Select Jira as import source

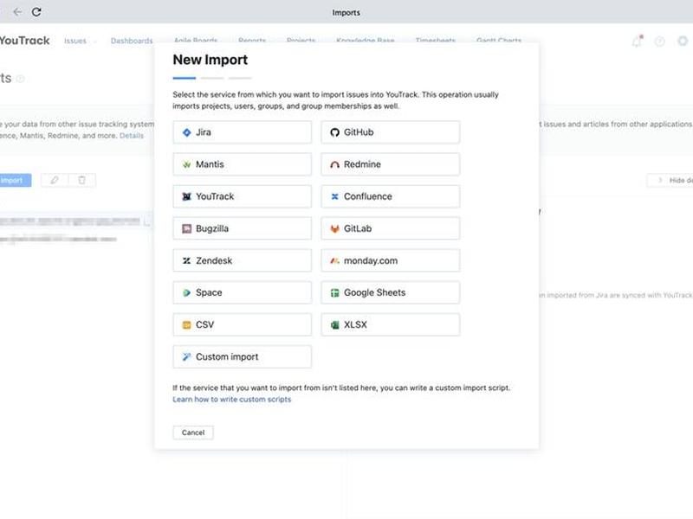[242, 132]
